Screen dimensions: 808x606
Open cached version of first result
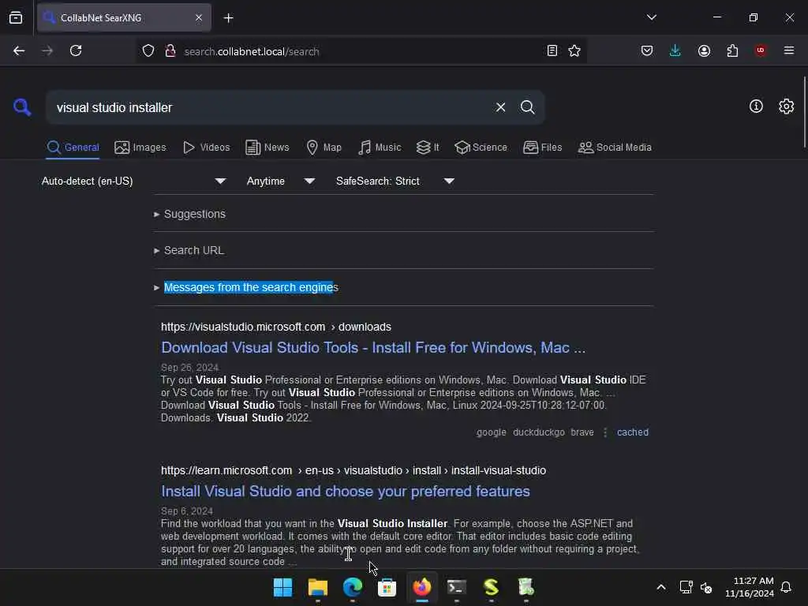[x=633, y=432]
